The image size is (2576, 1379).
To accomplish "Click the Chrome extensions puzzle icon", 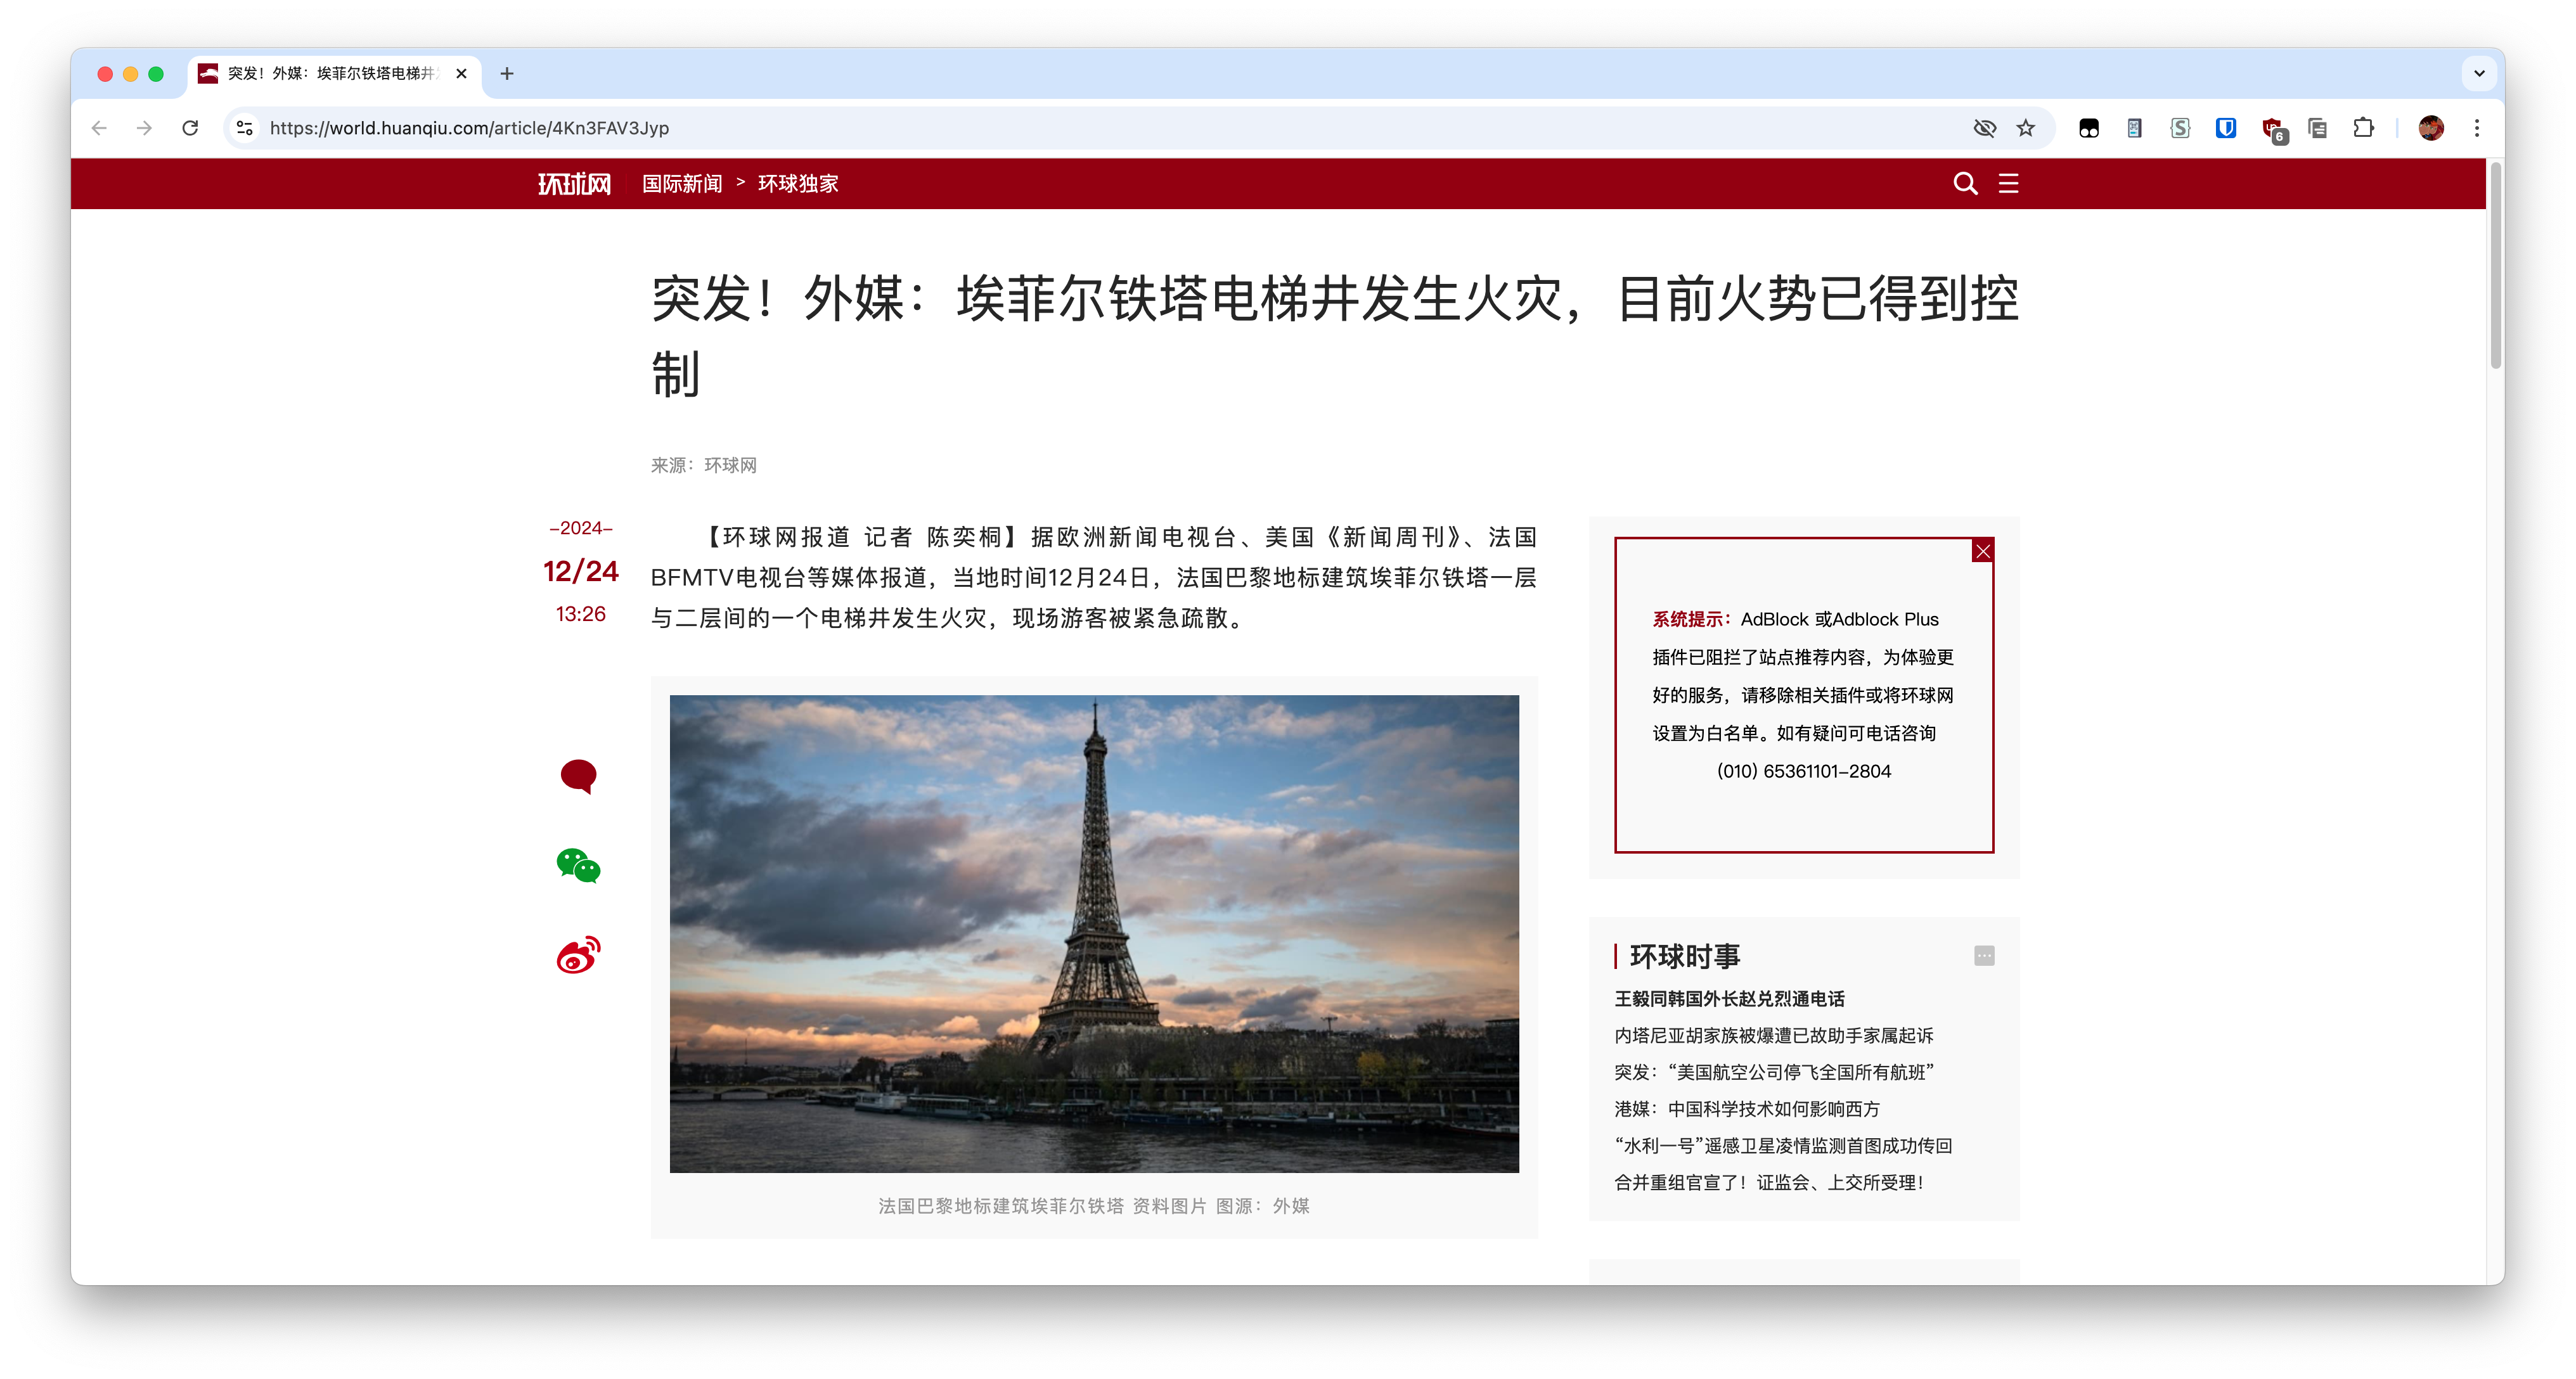I will pyautogui.click(x=2365, y=128).
